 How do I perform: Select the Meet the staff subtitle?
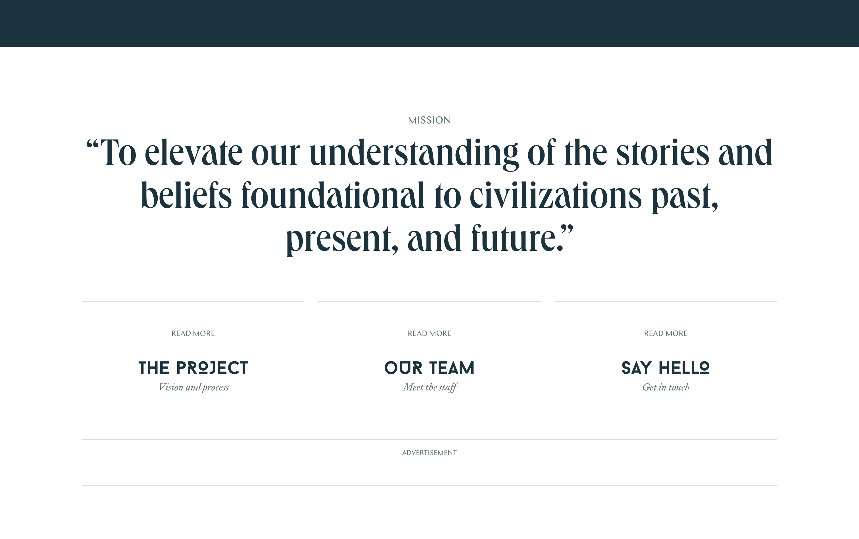click(x=430, y=388)
